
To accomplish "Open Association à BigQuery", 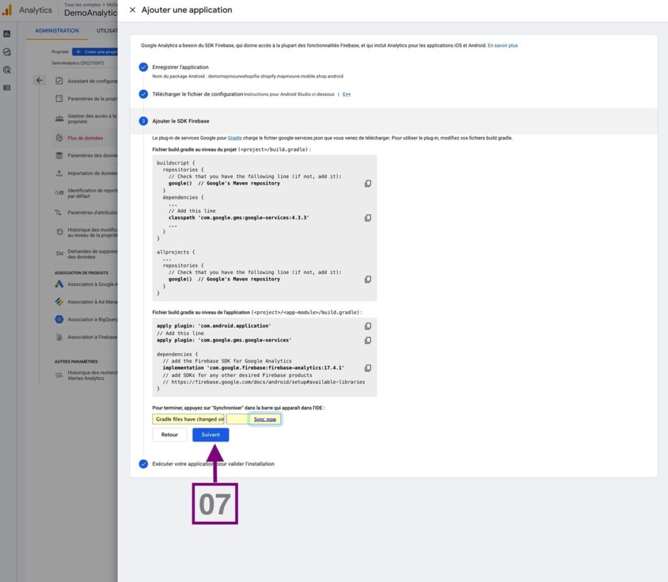I will [87, 319].
